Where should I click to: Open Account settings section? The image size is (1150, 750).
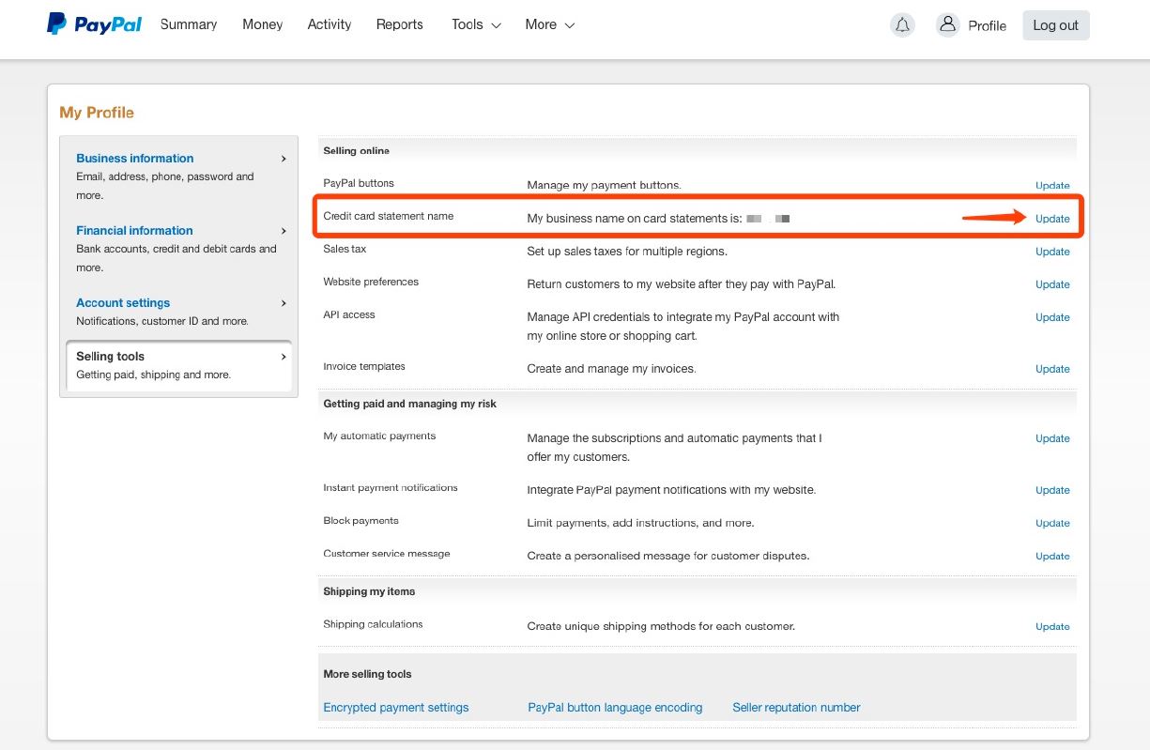[x=123, y=303]
